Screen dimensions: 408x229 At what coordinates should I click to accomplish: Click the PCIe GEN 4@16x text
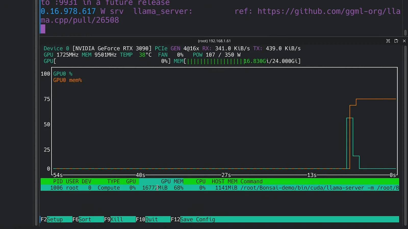point(177,48)
